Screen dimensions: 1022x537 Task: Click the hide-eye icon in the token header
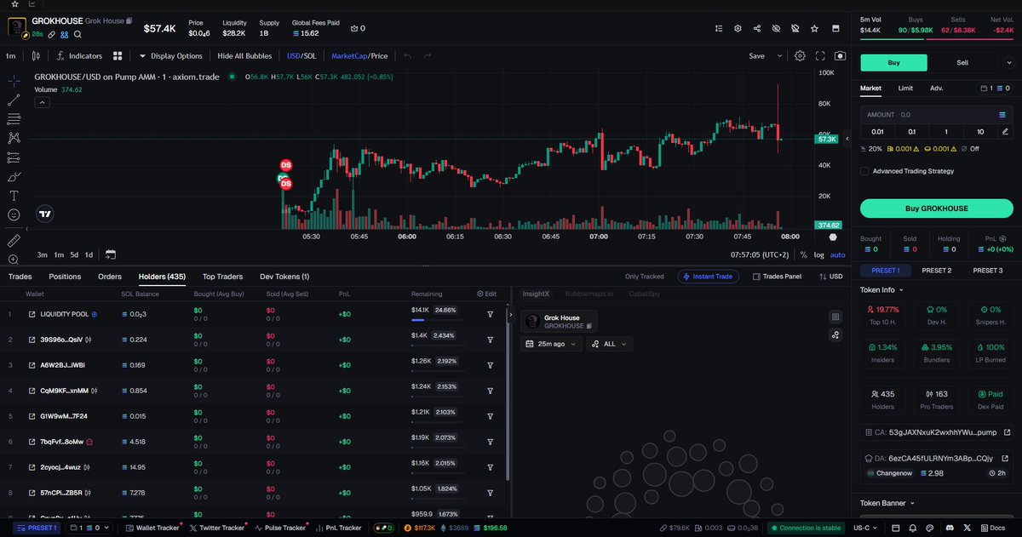(776, 28)
